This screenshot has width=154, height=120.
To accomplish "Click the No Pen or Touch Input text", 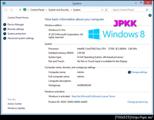I will pos(102,61).
